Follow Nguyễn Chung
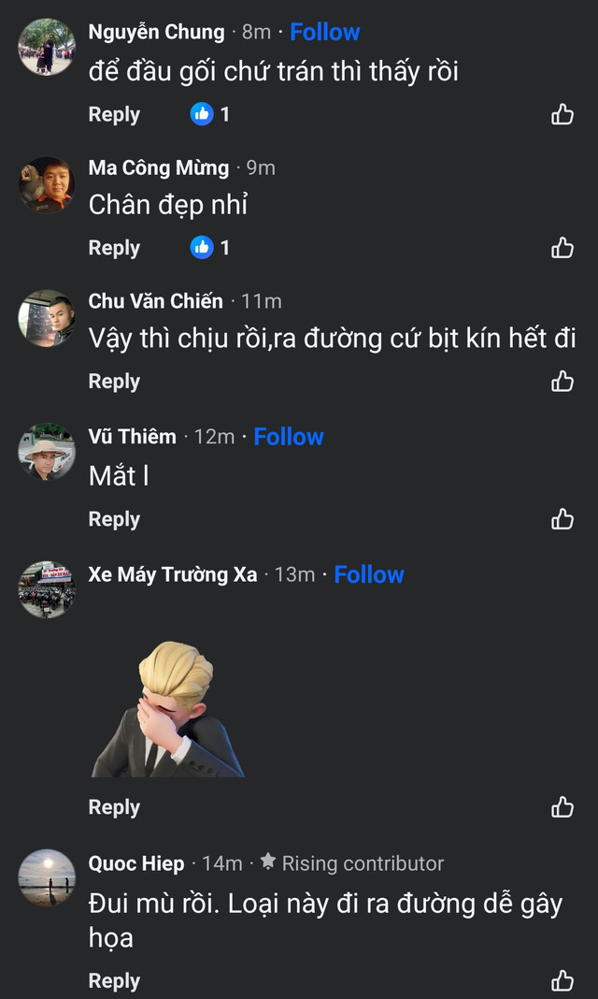Viewport: 598px width, 999px height. [324, 32]
